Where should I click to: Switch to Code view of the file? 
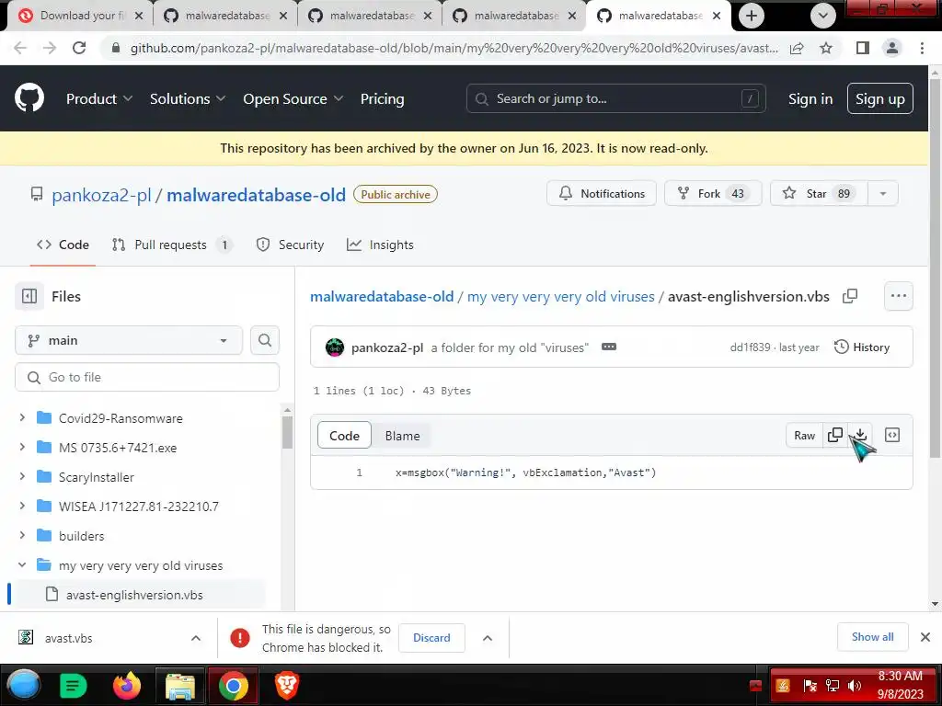(x=344, y=436)
